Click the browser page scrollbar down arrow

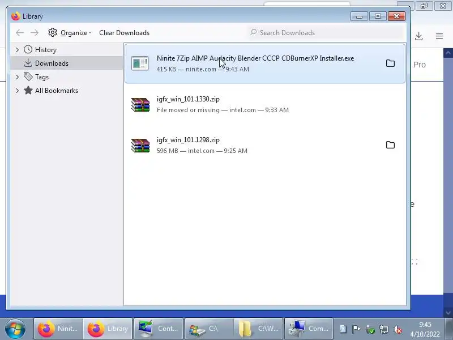pos(448,313)
